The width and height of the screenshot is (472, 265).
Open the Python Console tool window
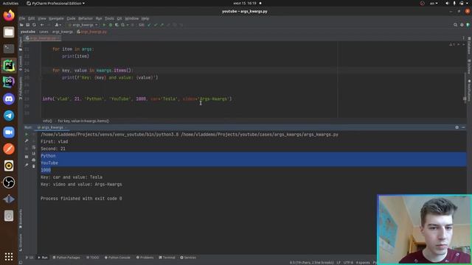coord(117,258)
